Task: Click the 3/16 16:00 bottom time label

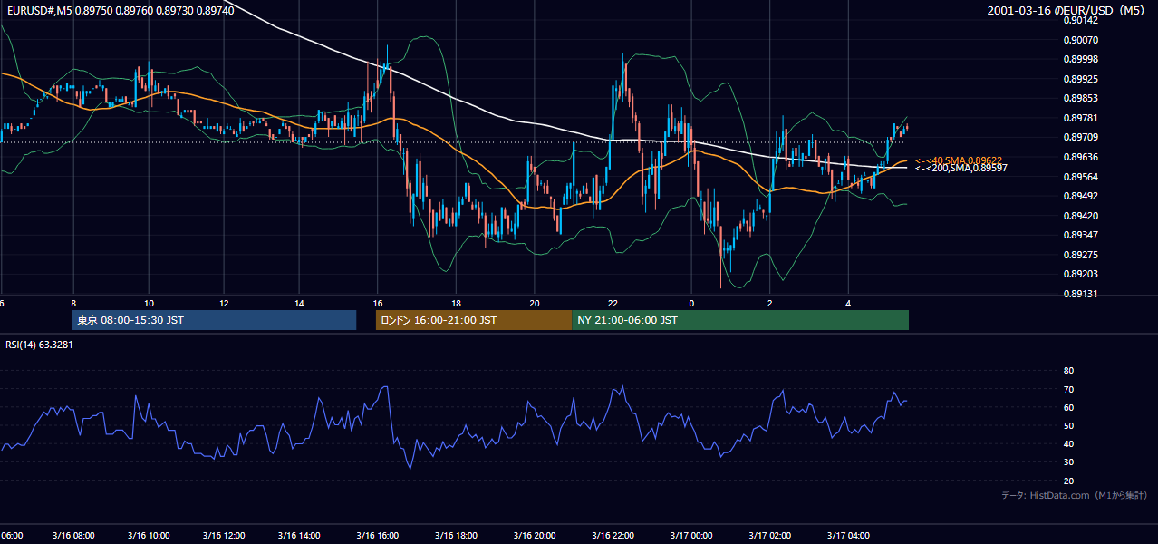Action: 378,536
